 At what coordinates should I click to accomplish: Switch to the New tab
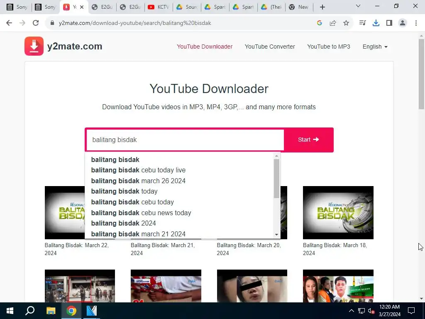point(299,7)
